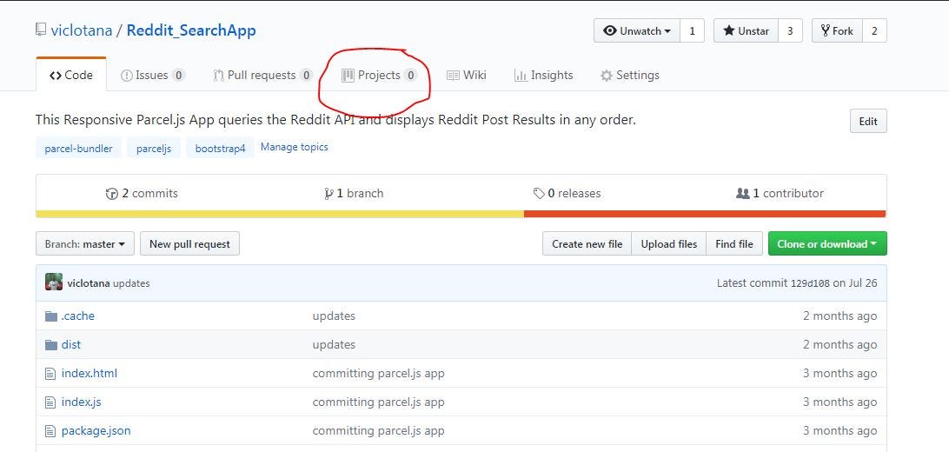The height and width of the screenshot is (452, 949).
Task: Switch to the Issues tab
Action: [x=153, y=75]
